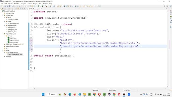Screen dimensions: 172x97
Task: Close the TestRunner.java editor tab
Action: [41, 9]
